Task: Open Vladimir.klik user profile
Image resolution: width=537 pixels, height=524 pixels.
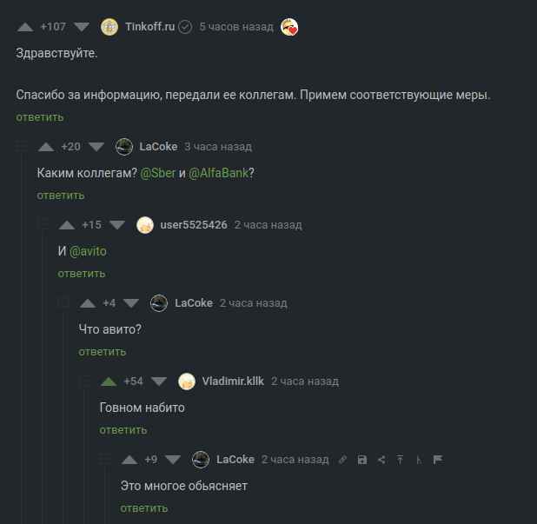Action: [x=232, y=381]
